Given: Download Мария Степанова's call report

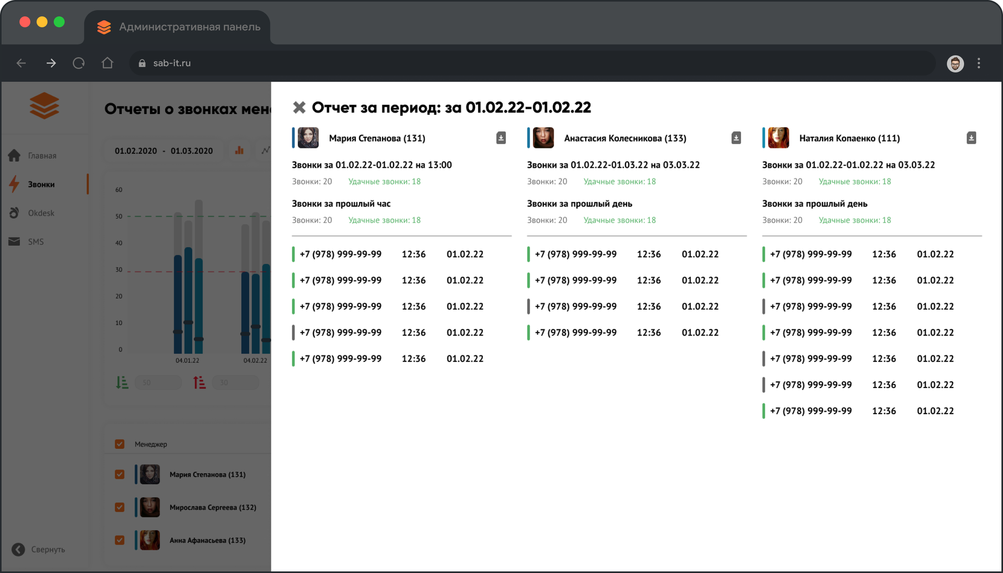Looking at the screenshot, I should pyautogui.click(x=501, y=138).
